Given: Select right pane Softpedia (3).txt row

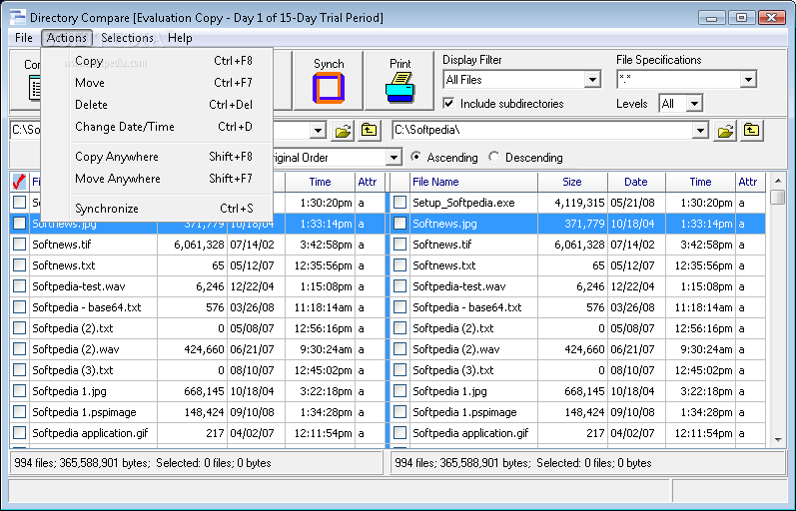Looking at the screenshot, I should tap(577, 370).
